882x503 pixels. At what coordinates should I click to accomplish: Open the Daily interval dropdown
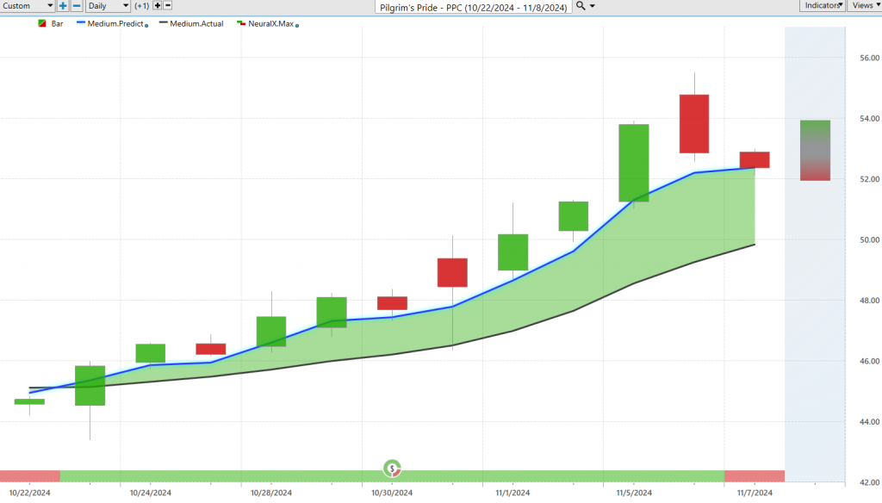pyautogui.click(x=109, y=6)
